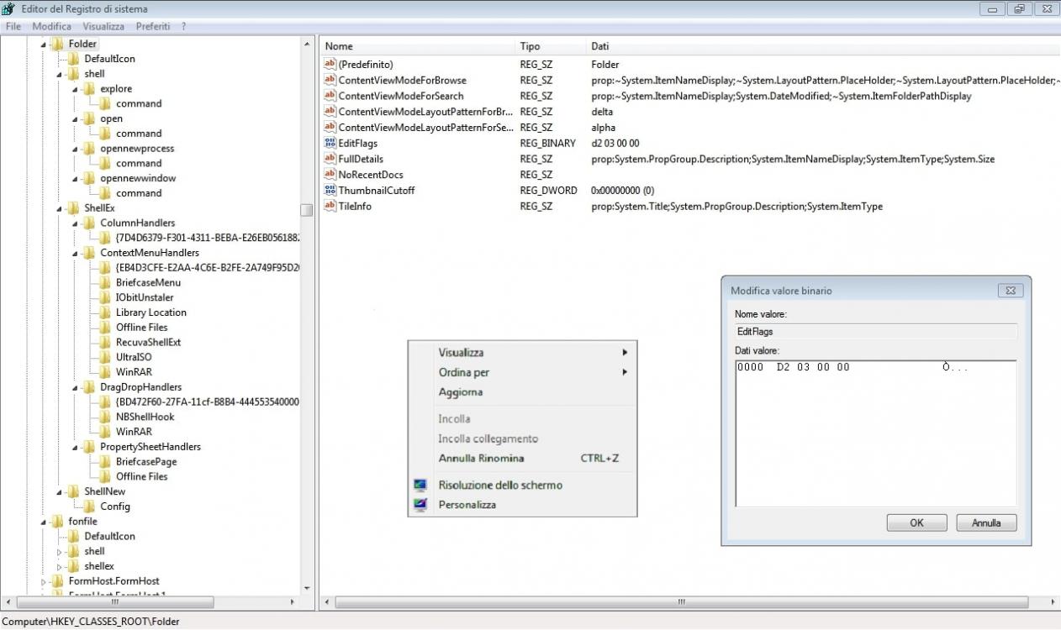
Task: Collapse the DragDropHandlers key
Action: (x=76, y=387)
